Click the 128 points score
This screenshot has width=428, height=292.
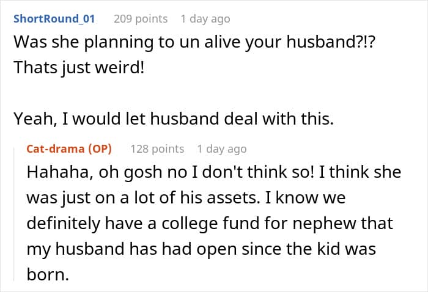157,149
